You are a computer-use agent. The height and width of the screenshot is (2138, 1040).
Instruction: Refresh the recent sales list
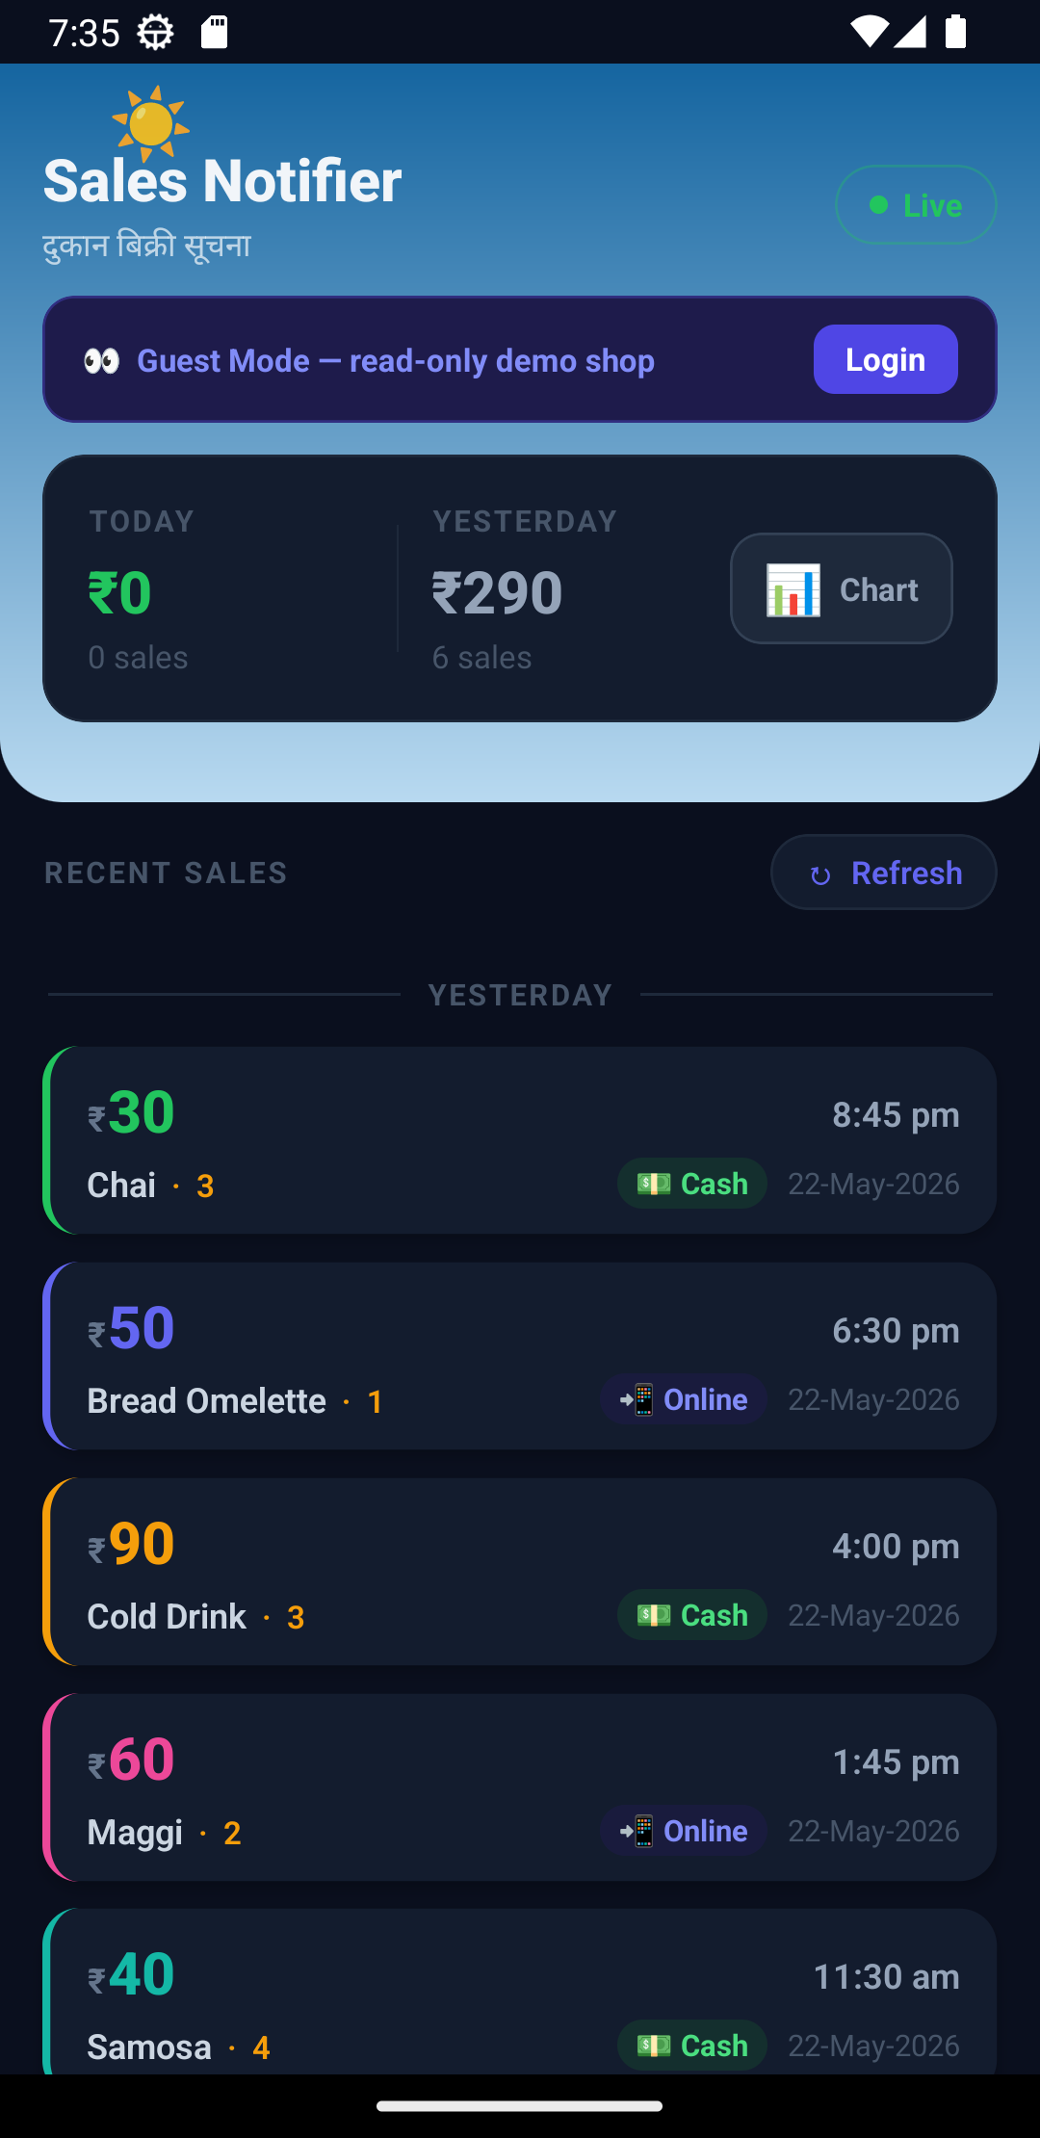tap(884, 873)
